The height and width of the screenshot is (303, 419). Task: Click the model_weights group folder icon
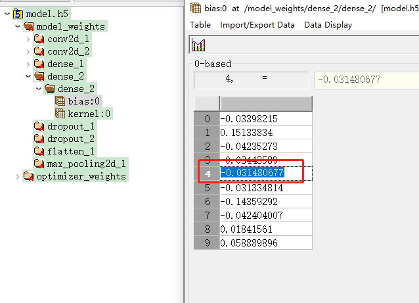click(29, 26)
